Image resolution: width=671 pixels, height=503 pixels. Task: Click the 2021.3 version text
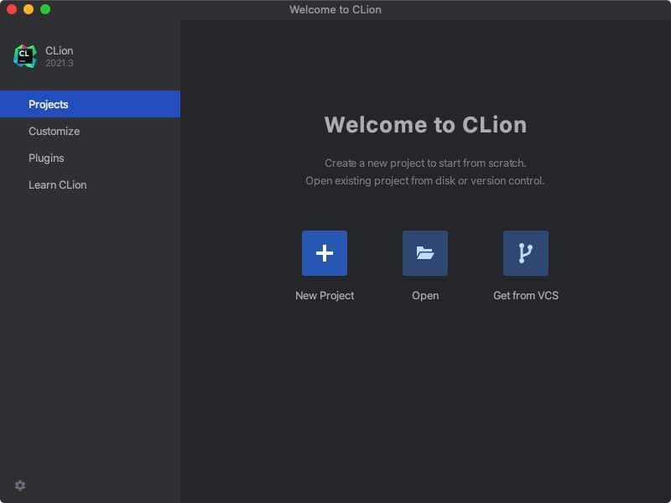[x=60, y=63]
